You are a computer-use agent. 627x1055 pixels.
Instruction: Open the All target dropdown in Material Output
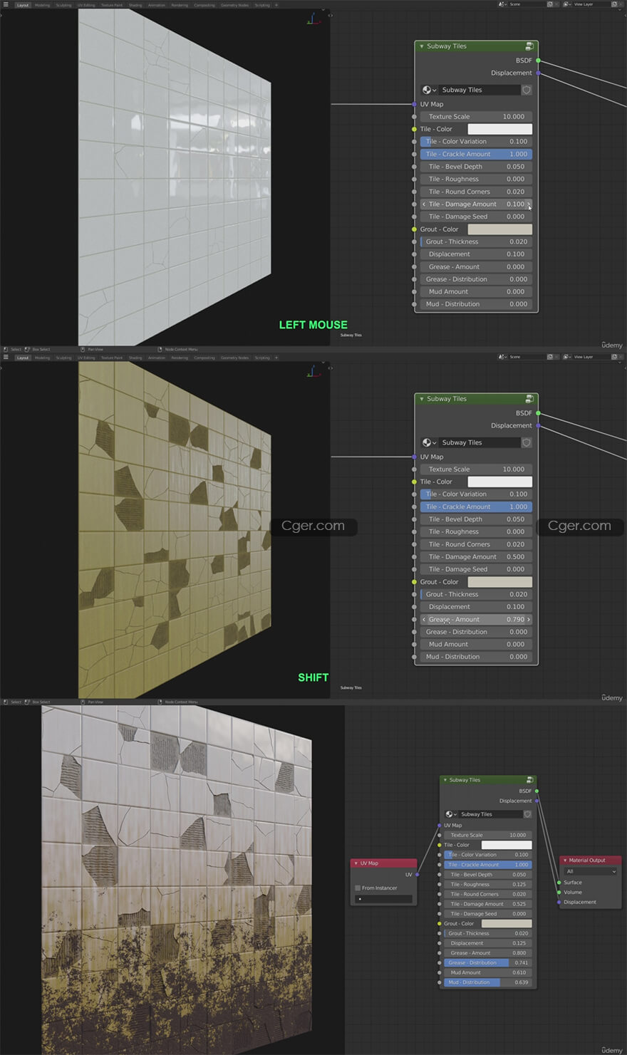(591, 871)
